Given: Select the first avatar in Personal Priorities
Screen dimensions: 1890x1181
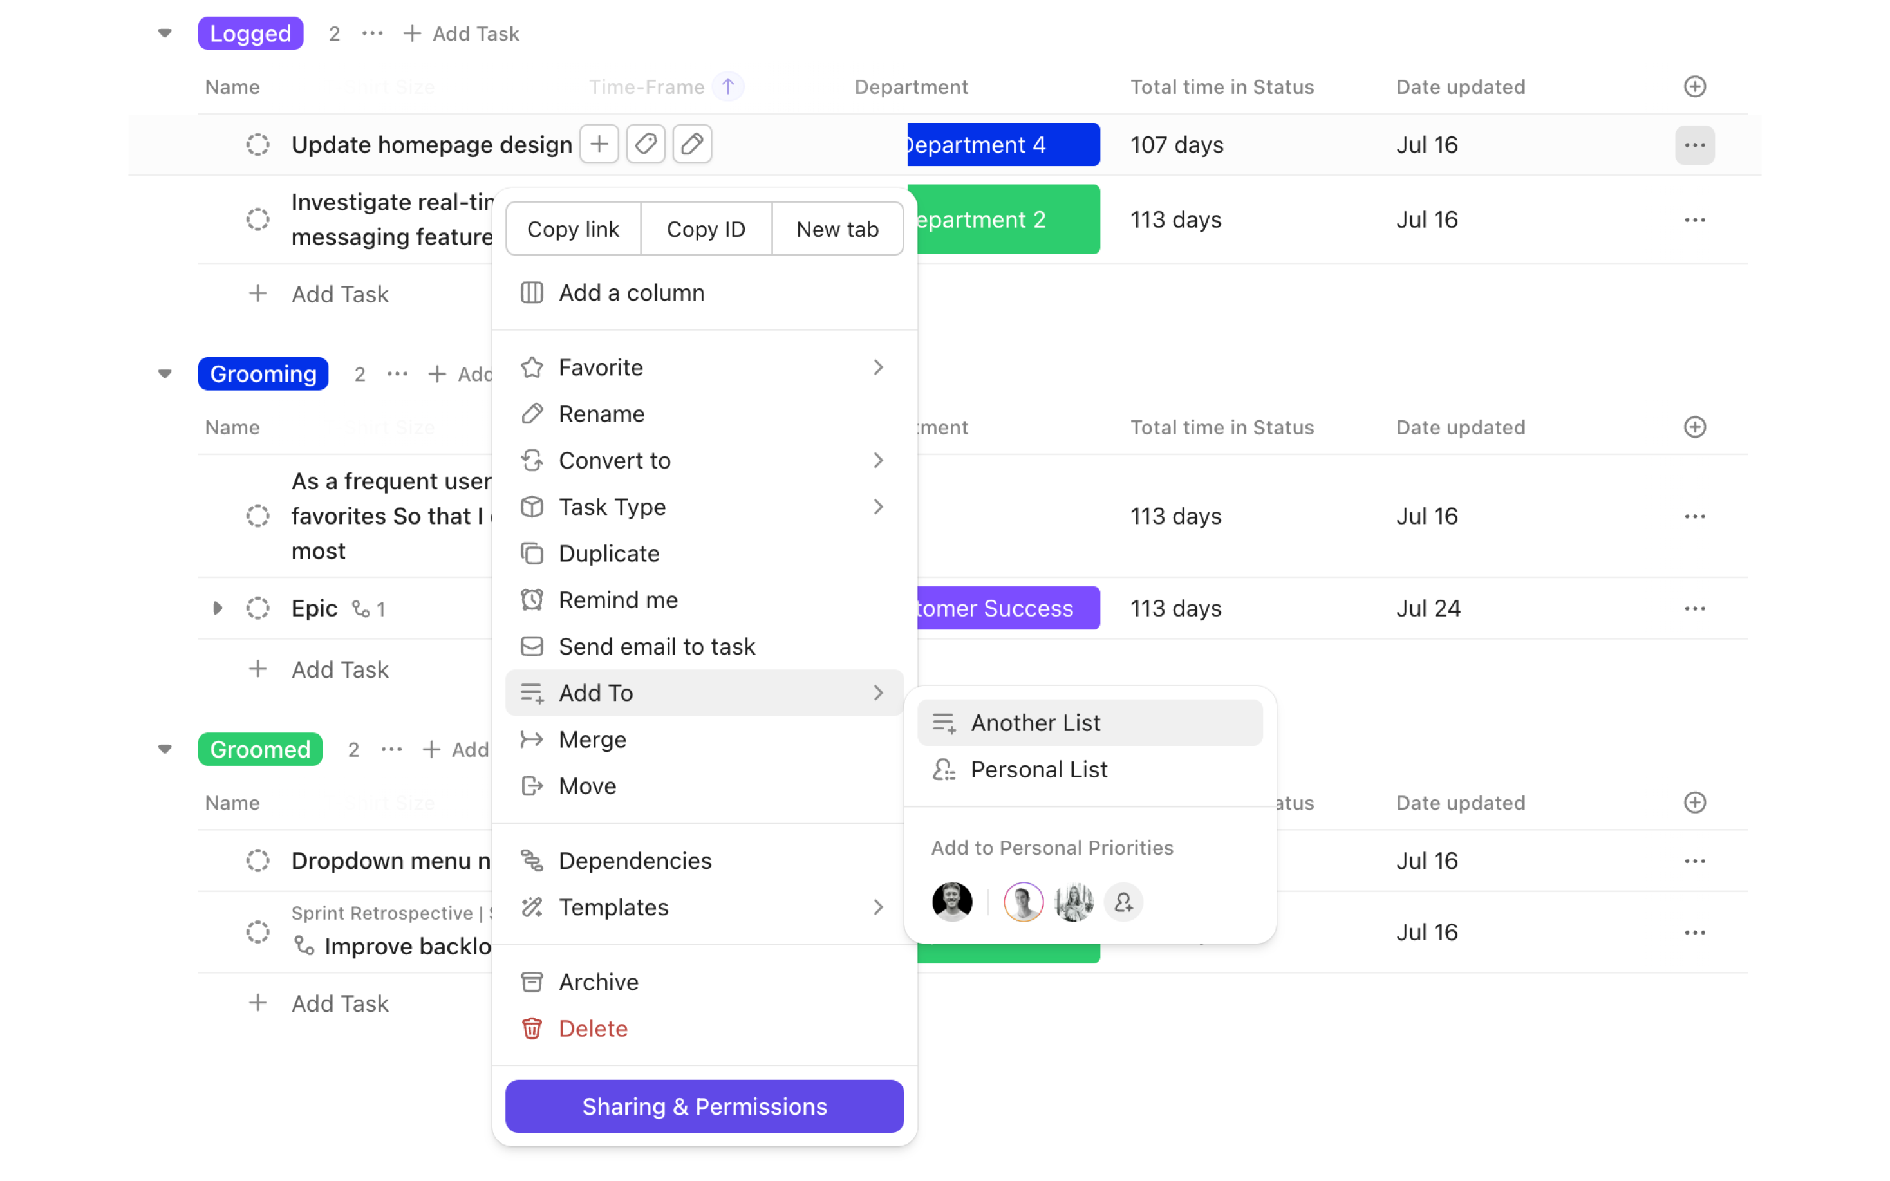Looking at the screenshot, I should 952,903.
